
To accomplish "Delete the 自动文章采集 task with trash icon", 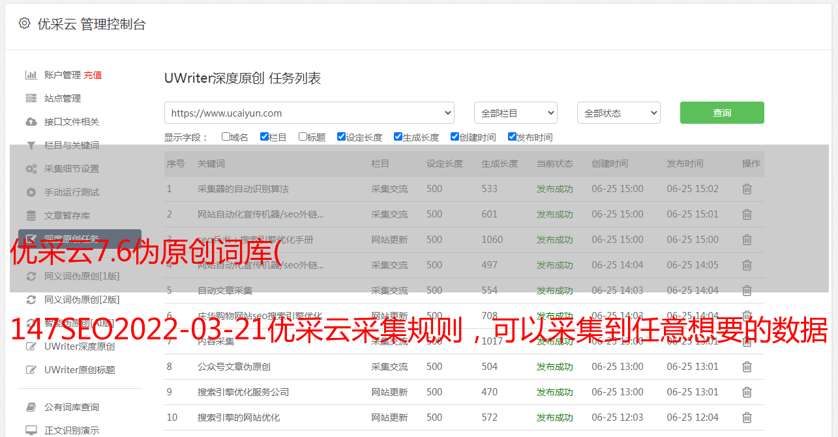I will point(747,290).
